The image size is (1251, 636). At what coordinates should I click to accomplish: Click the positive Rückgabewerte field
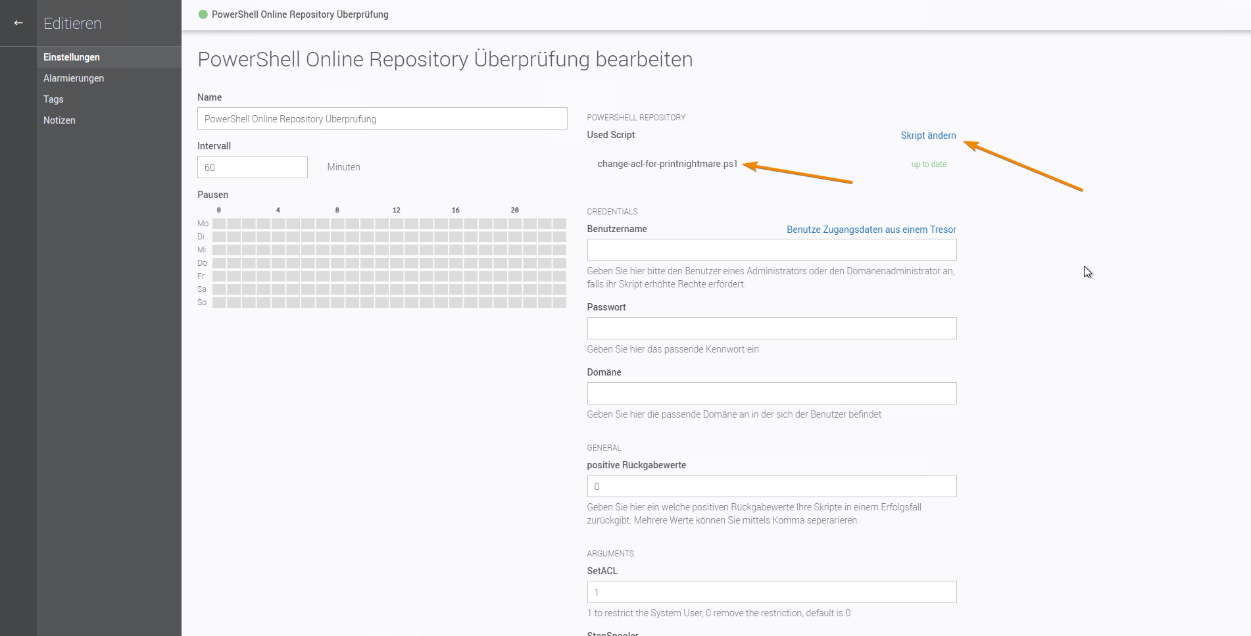pos(772,487)
